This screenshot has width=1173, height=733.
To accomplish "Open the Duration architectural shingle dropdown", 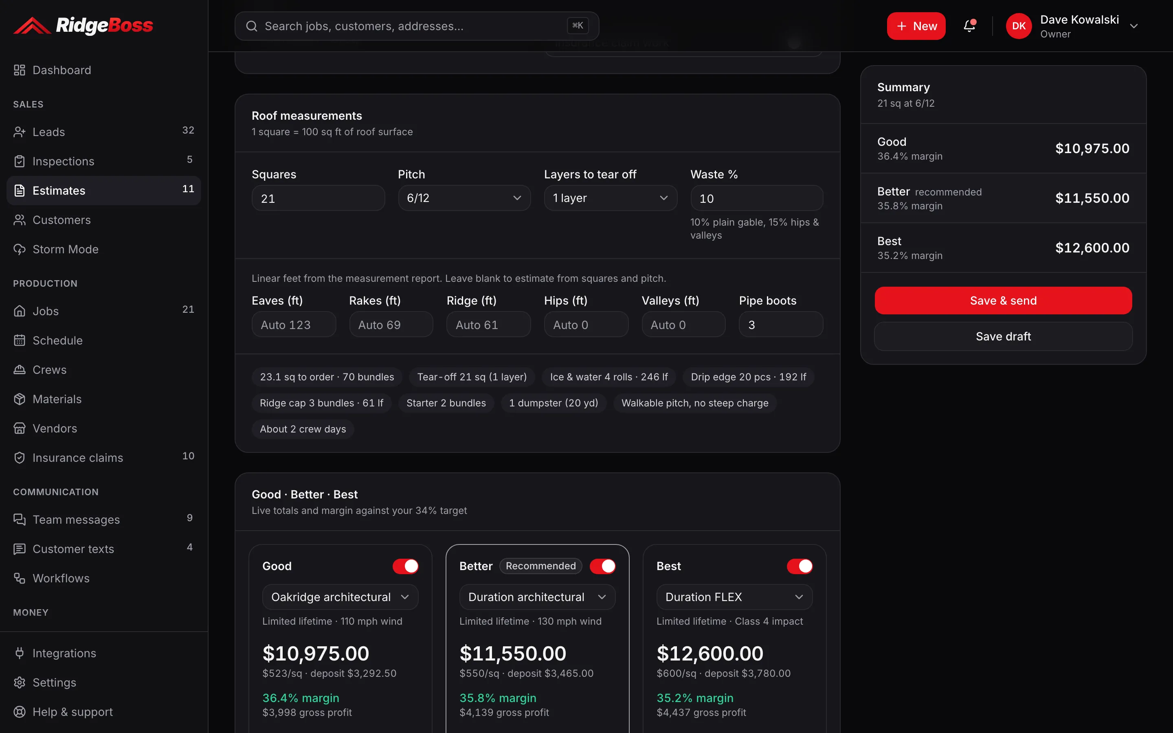I will [x=537, y=597].
